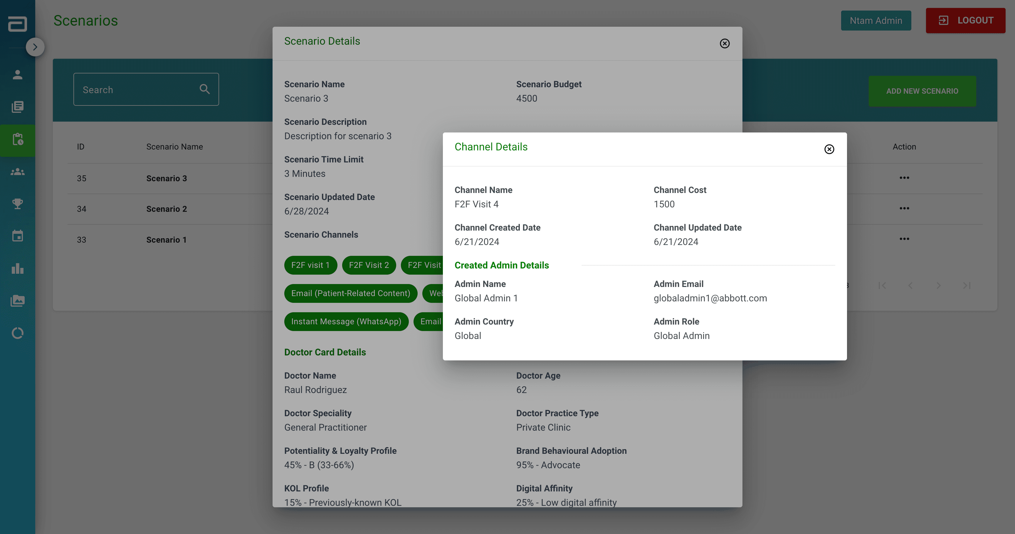Screen dimensions: 1015x534
Task: Close the Scenario Details dialog
Action: (725, 43)
